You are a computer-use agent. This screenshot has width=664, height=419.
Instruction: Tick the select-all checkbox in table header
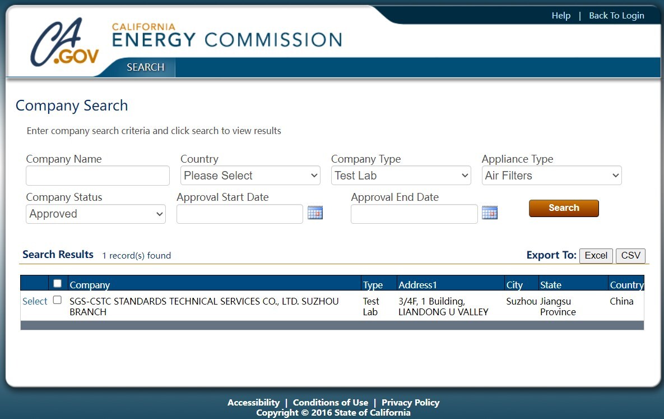click(x=57, y=284)
